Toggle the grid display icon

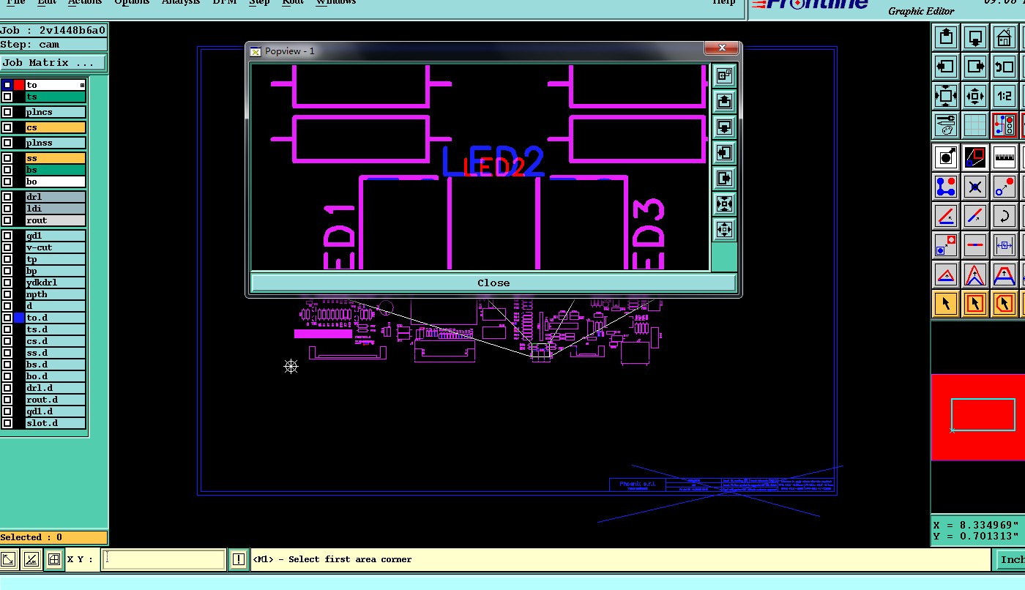[974, 125]
